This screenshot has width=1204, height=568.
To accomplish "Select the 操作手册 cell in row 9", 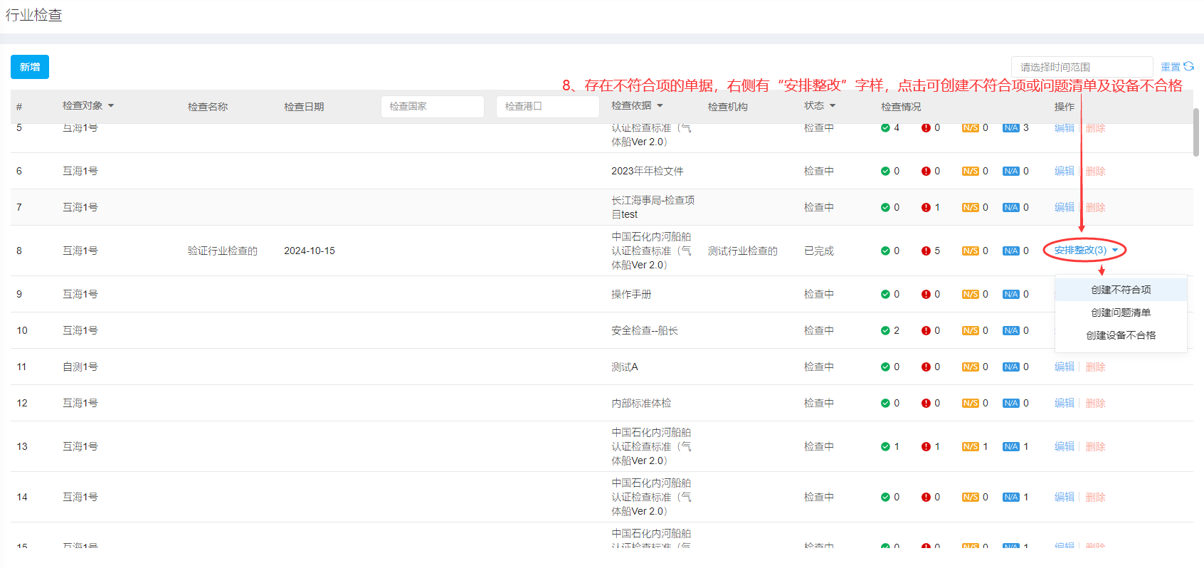I will point(631,294).
